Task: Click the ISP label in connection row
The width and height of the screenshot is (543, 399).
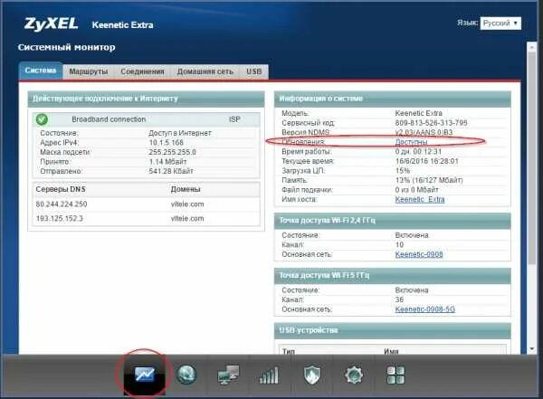Action: (x=234, y=119)
